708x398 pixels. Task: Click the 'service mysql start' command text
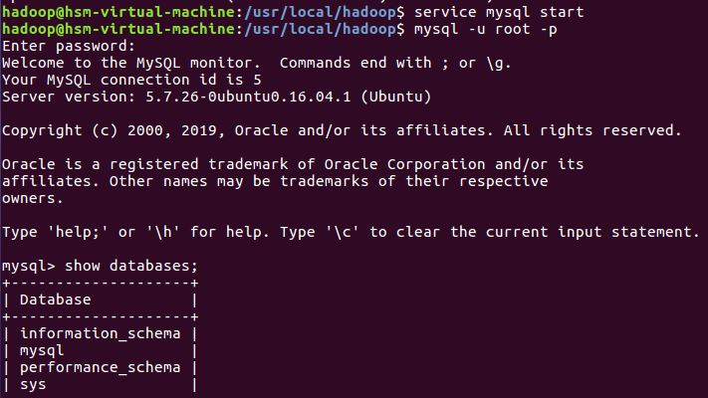point(499,12)
